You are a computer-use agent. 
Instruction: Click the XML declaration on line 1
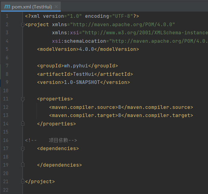82,16
